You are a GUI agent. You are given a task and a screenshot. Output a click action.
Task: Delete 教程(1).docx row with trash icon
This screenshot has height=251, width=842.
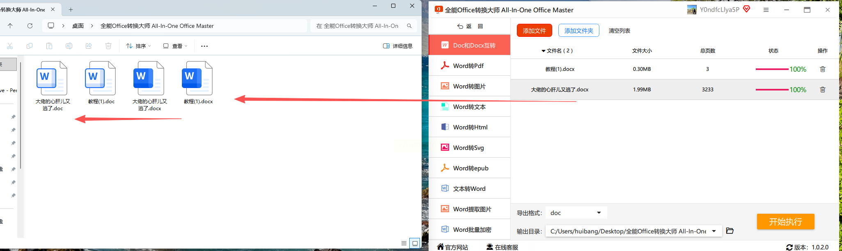[823, 69]
